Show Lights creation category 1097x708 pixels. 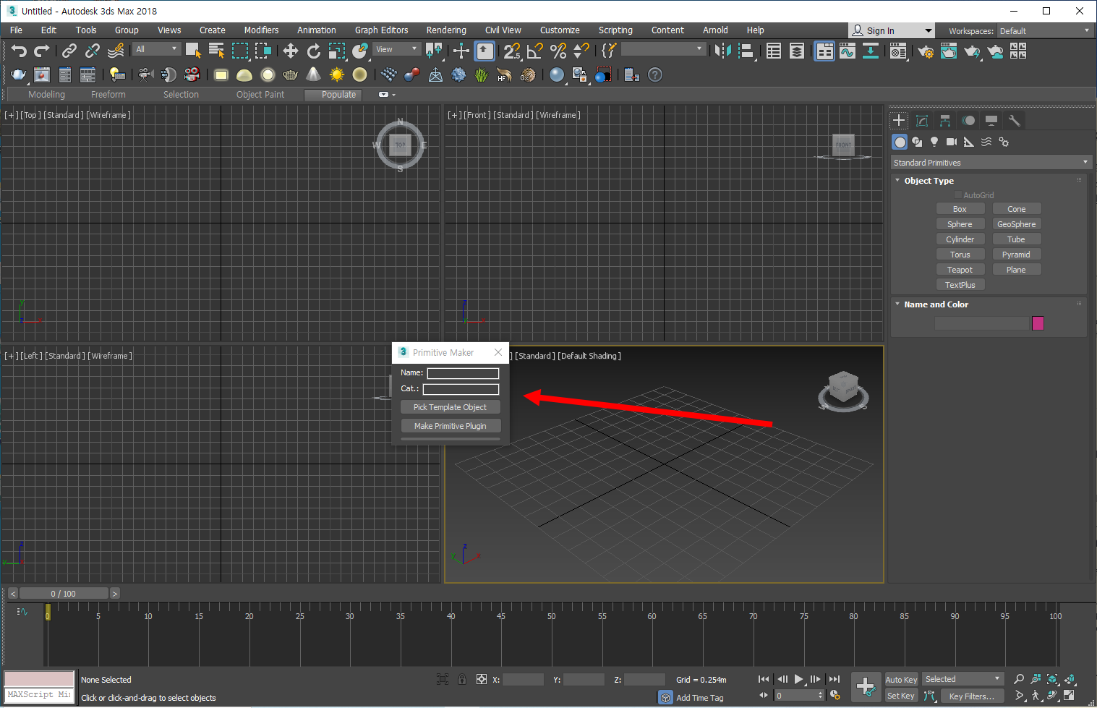point(934,142)
